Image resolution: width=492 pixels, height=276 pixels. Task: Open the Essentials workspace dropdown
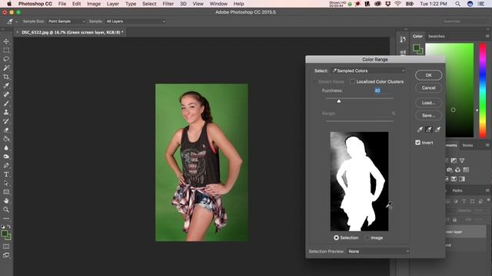tap(464, 21)
